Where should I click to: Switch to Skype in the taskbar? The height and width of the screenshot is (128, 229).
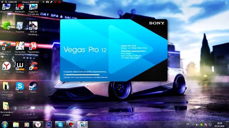tap(60, 124)
